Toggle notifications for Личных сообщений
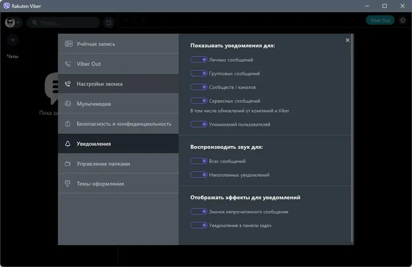The height and width of the screenshot is (267, 412). point(199,60)
